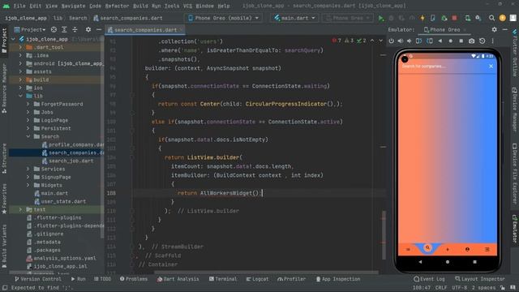This screenshot has height=292, width=519.
Task: Power button on emulator toolbar
Action: pyautogui.click(x=391, y=41)
